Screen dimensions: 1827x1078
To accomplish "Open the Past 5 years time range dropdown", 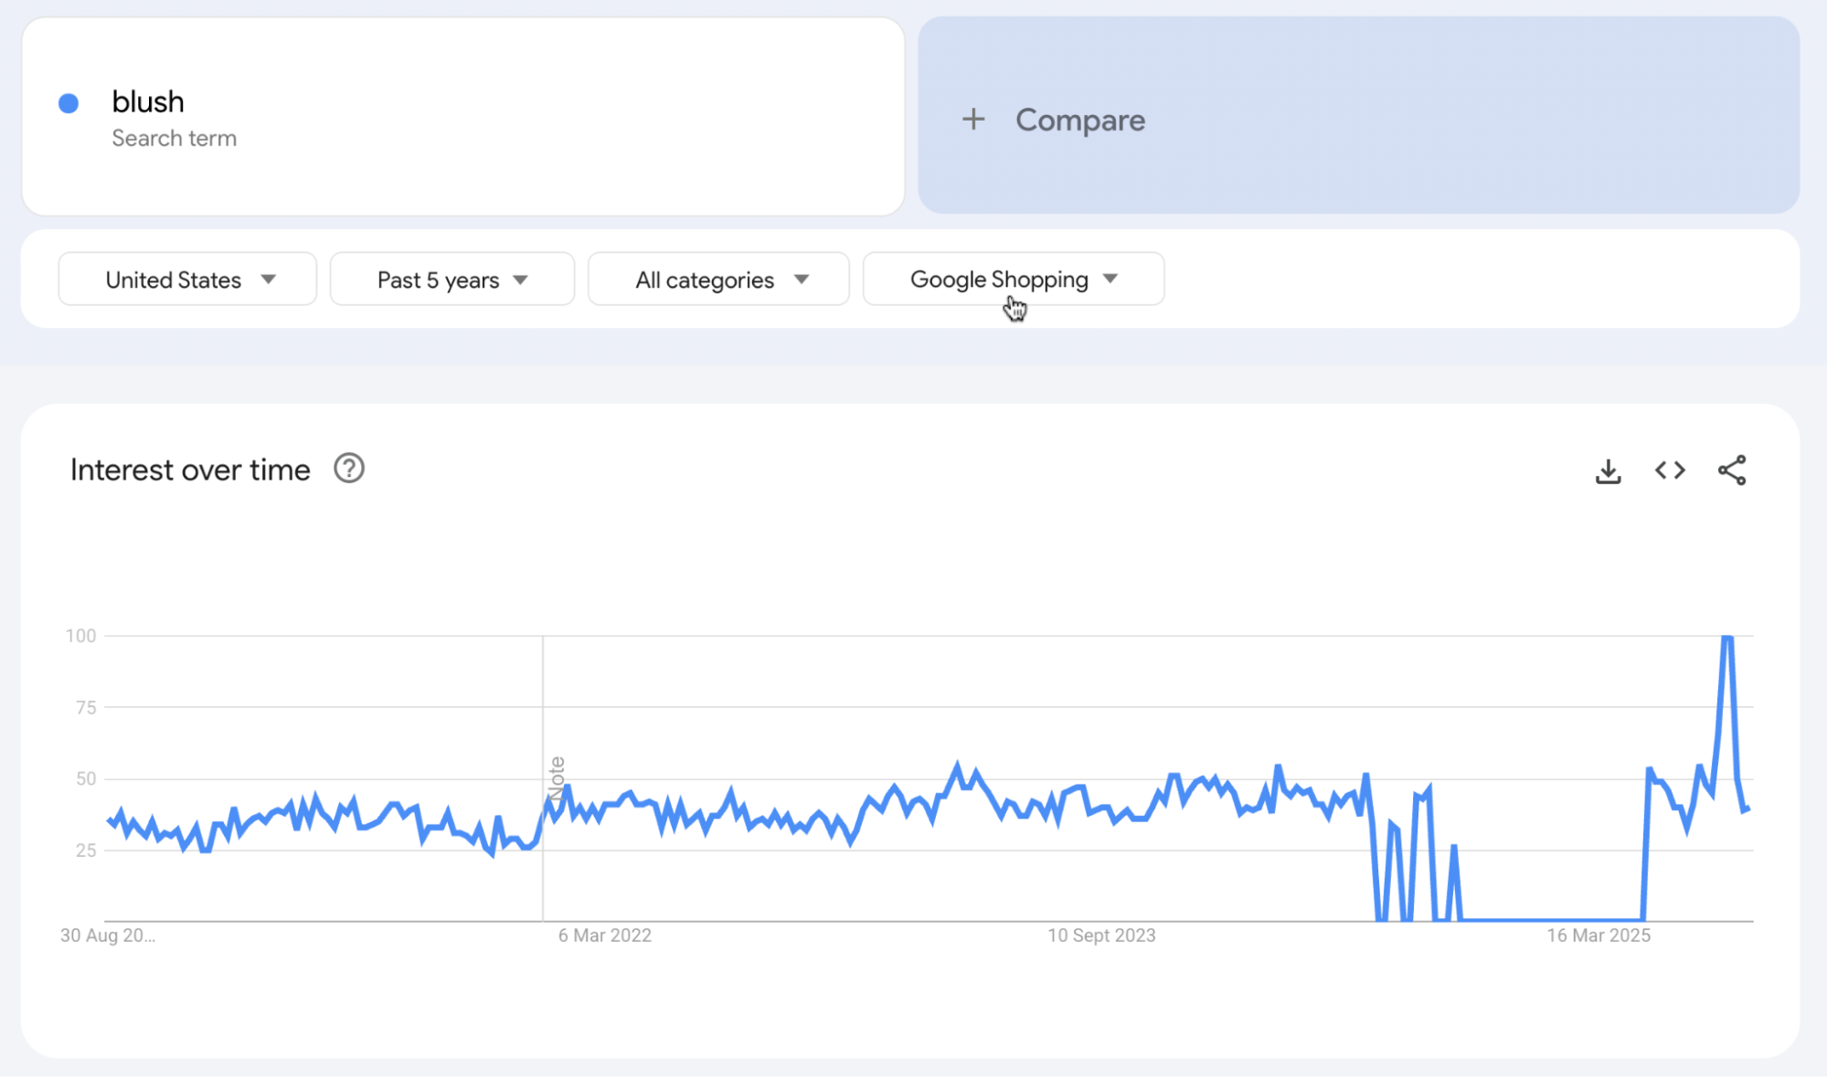I will pyautogui.click(x=451, y=280).
